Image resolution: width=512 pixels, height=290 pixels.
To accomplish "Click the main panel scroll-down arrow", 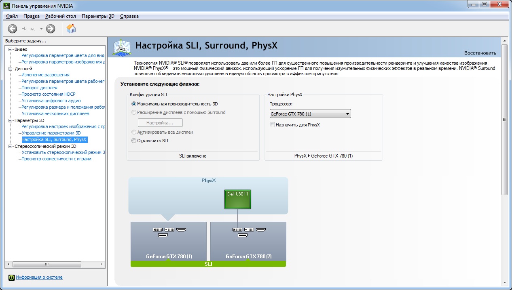I will tap(504, 282).
